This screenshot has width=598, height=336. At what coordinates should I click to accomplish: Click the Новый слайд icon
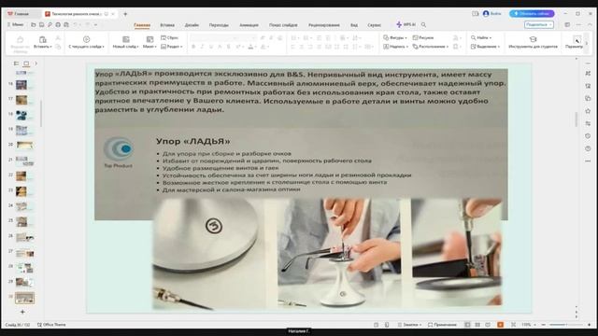click(125, 39)
